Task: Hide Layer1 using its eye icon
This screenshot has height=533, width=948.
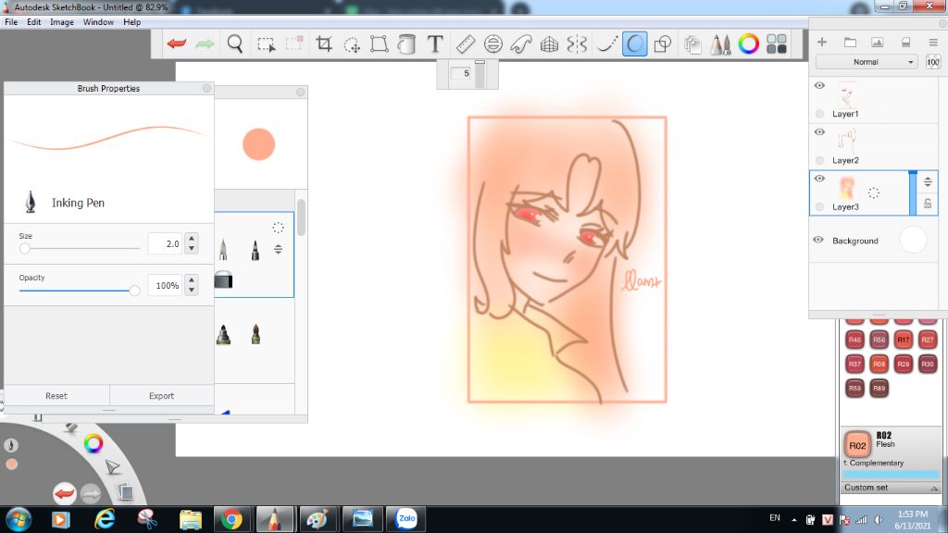Action: coord(819,85)
